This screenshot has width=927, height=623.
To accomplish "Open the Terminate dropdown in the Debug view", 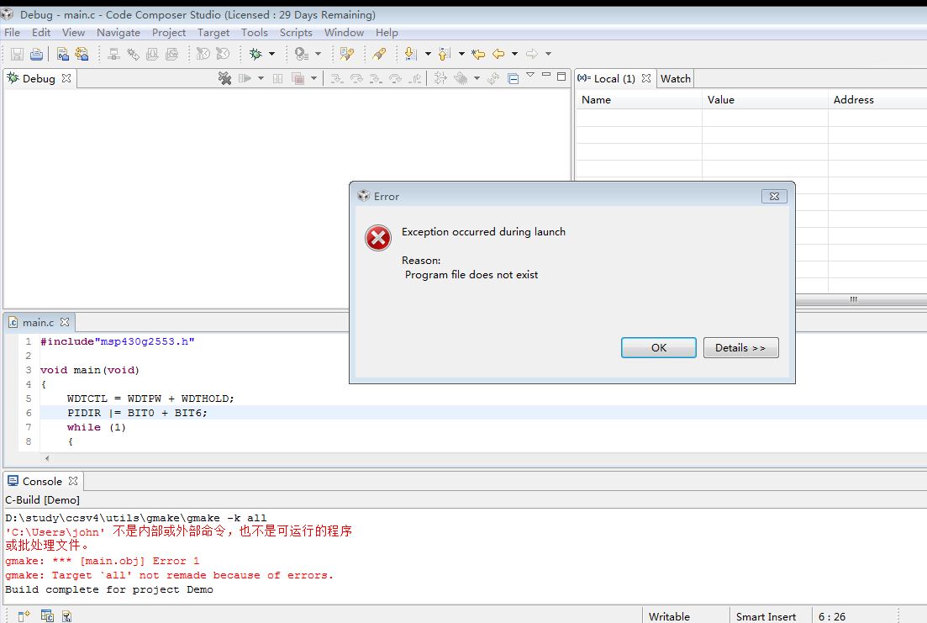I will click(x=314, y=78).
